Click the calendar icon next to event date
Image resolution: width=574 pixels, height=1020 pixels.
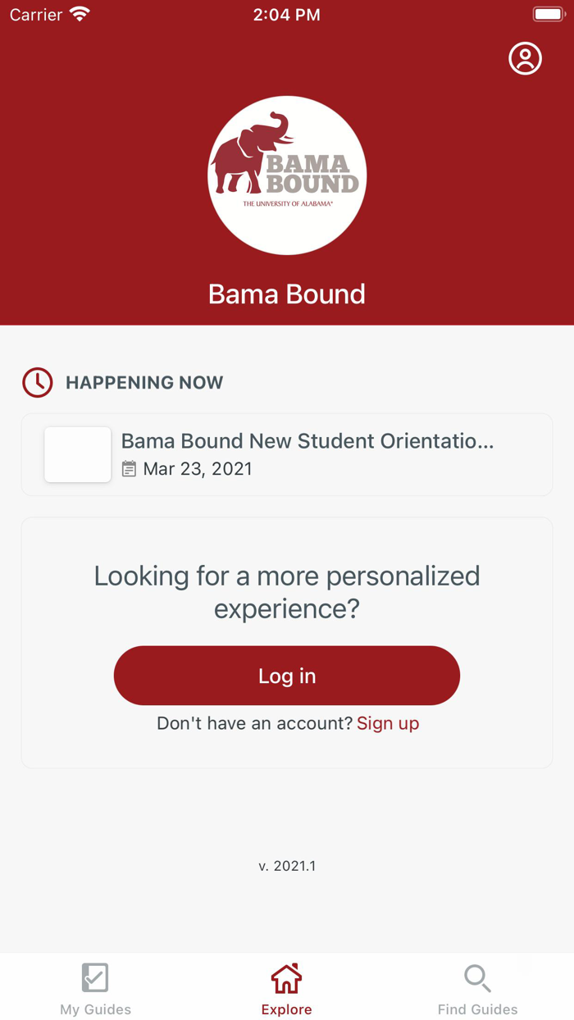coord(129,469)
